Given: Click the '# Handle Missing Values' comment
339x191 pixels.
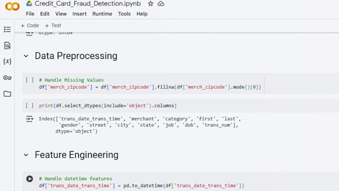Looking at the screenshot, I should 71,80.
